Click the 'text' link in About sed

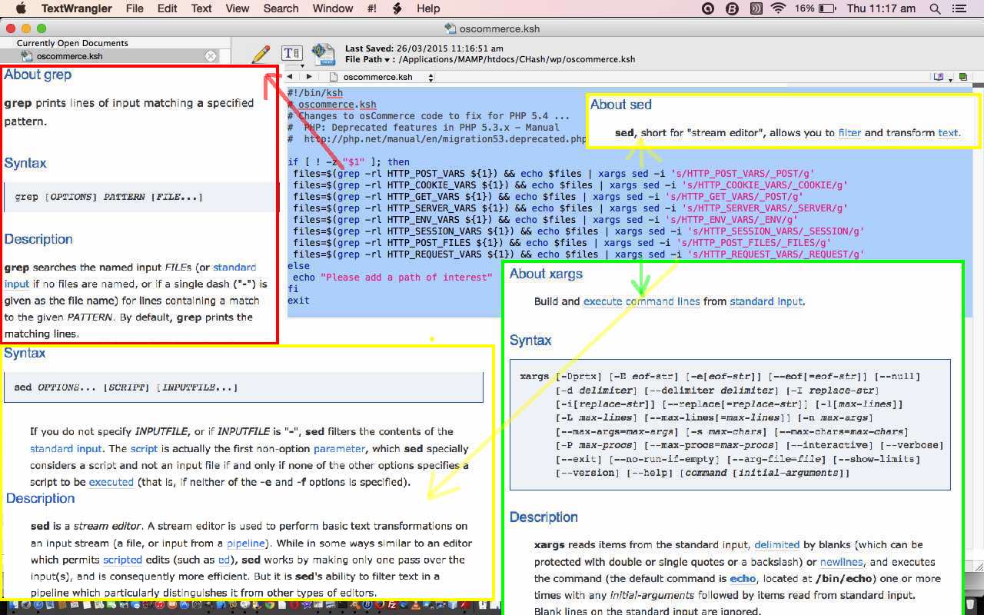coord(948,132)
